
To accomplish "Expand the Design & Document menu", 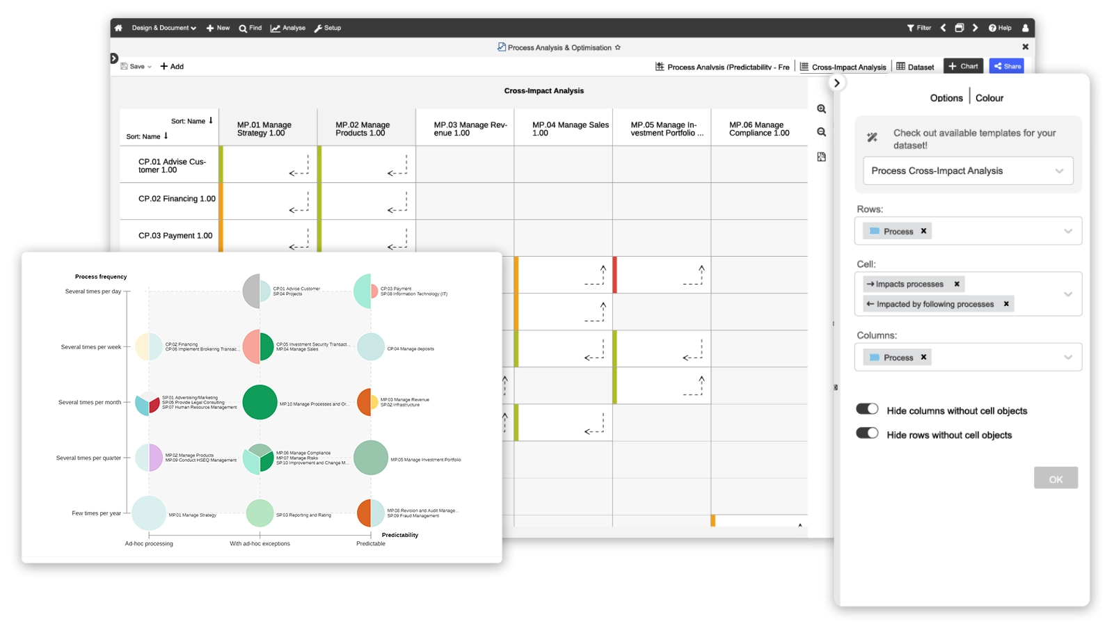I will point(164,28).
